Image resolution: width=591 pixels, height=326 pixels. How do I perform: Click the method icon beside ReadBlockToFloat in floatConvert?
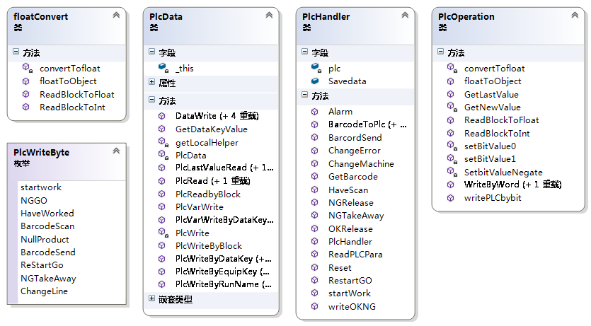tap(26, 94)
